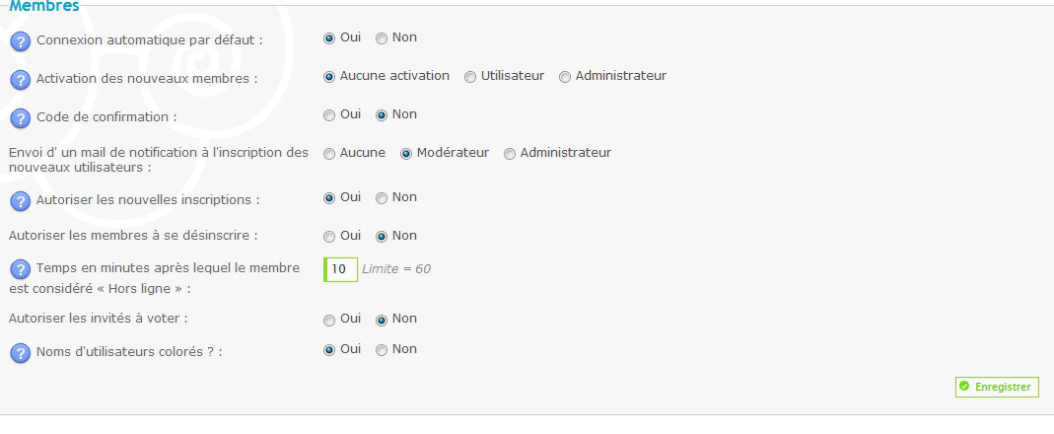Click the Enregistrer button

click(x=996, y=388)
